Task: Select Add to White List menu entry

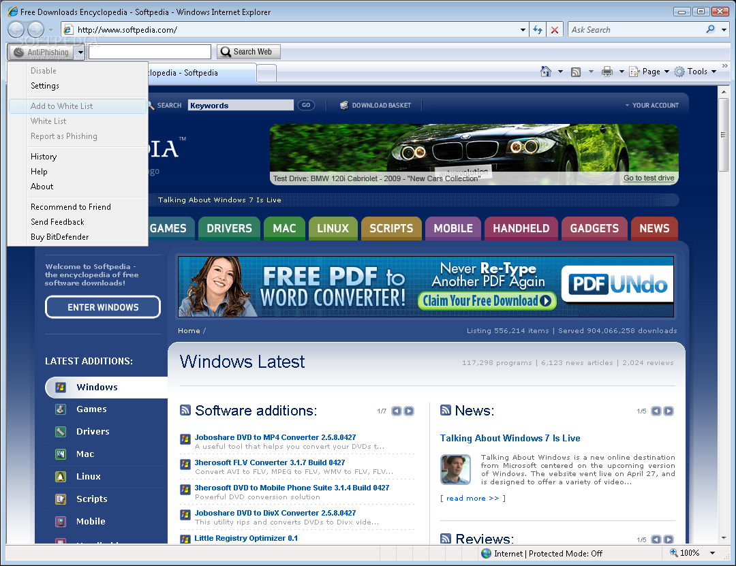Action: [78, 106]
